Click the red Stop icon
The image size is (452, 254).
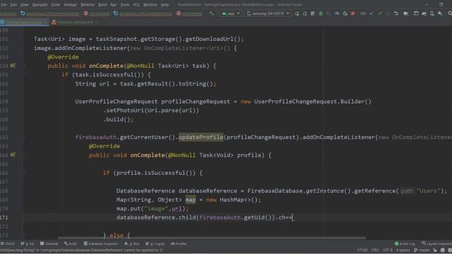(x=353, y=13)
